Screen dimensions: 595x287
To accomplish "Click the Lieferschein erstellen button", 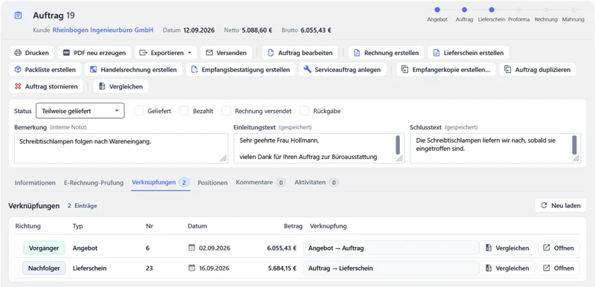I will pyautogui.click(x=469, y=53).
